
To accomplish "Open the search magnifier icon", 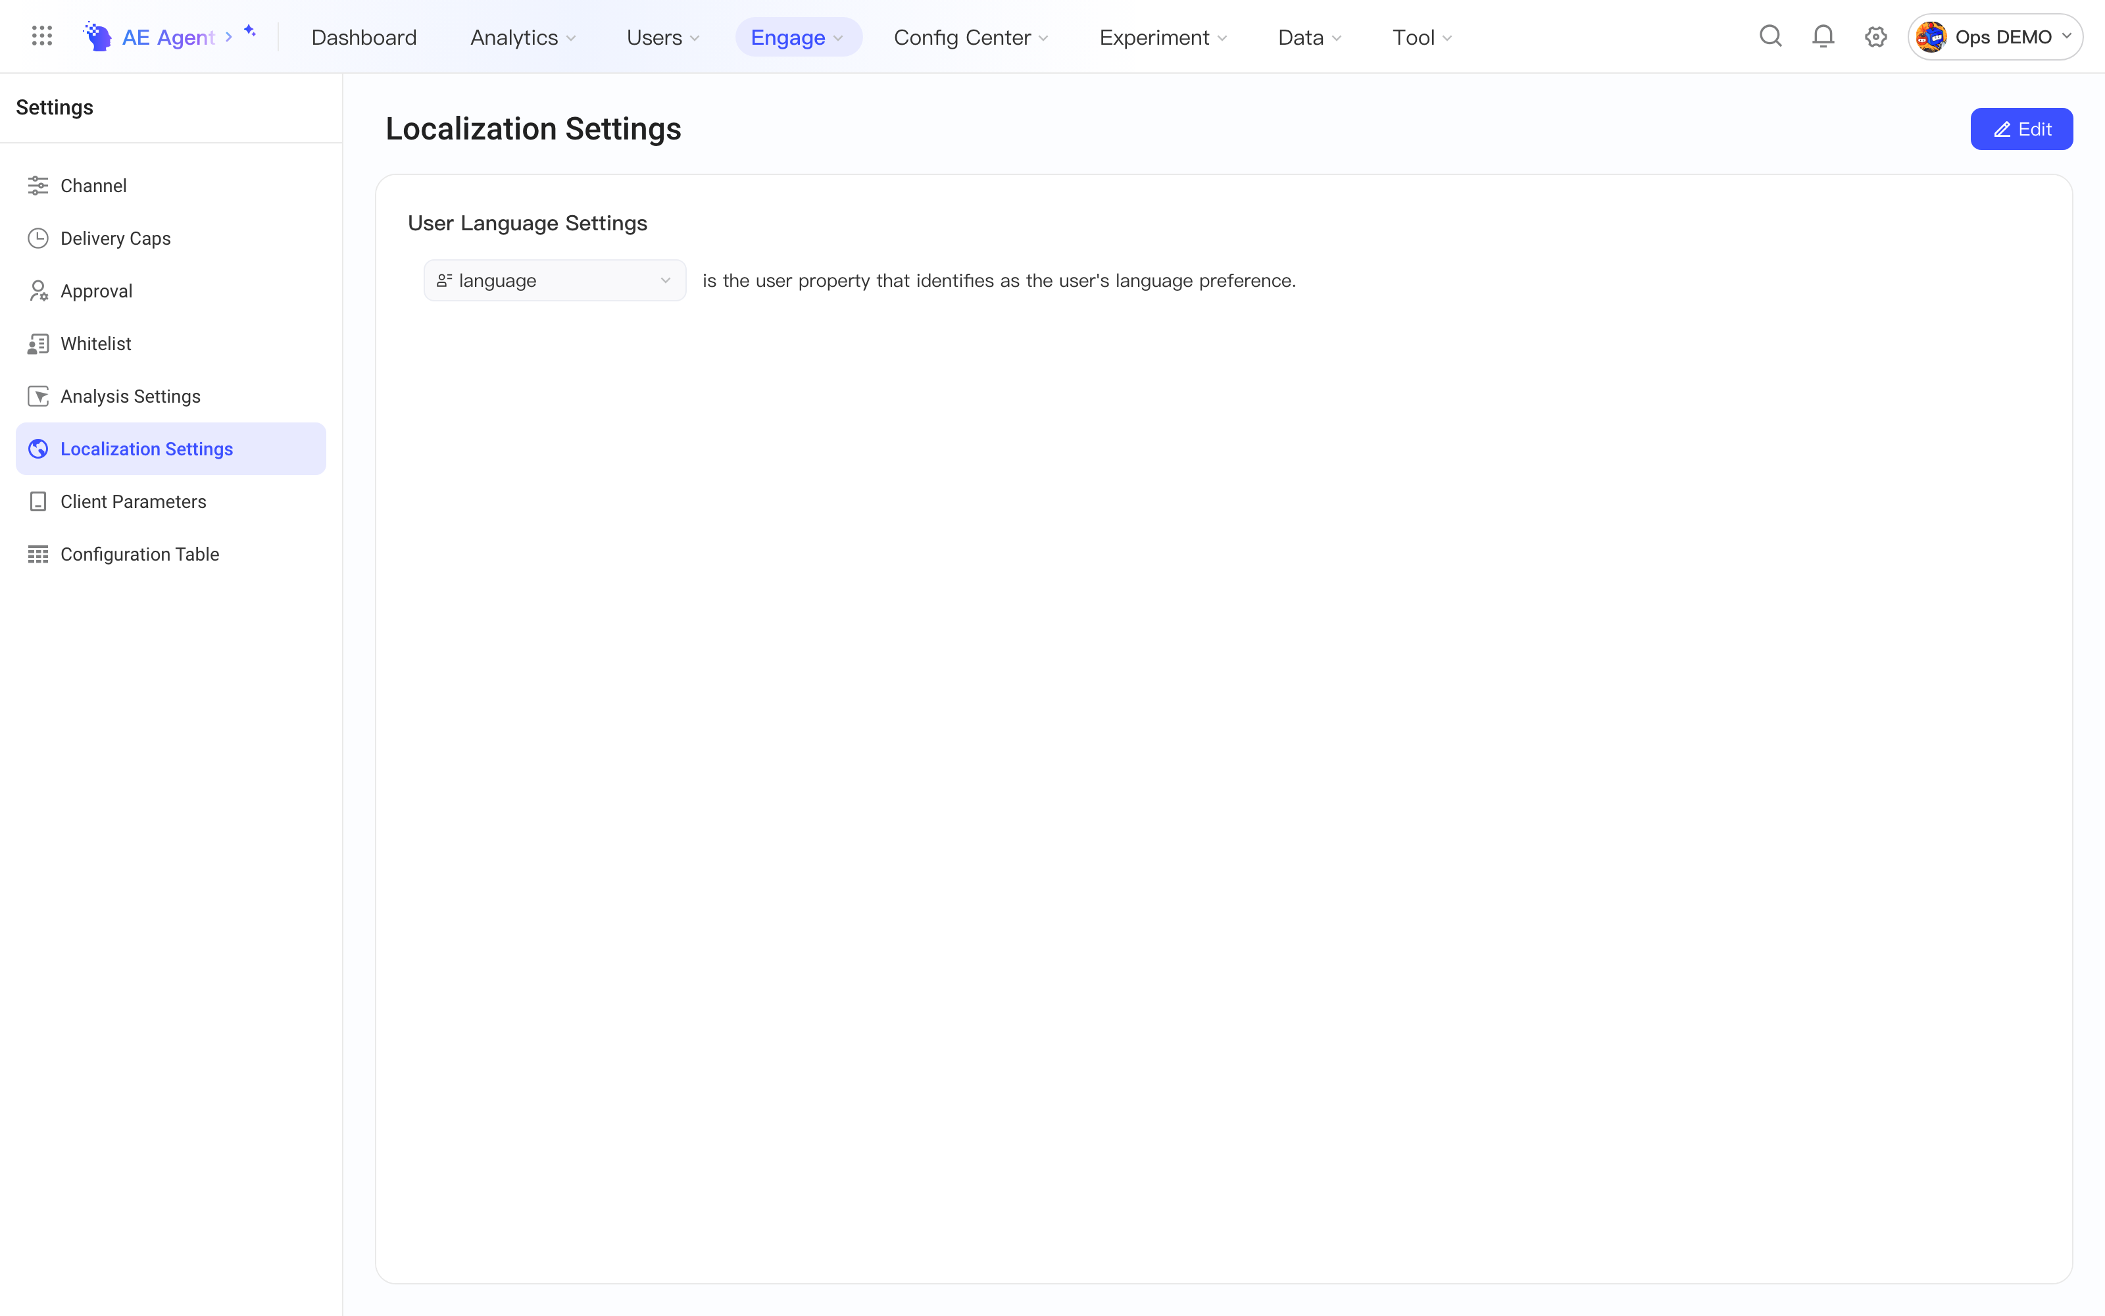I will click(x=1771, y=37).
